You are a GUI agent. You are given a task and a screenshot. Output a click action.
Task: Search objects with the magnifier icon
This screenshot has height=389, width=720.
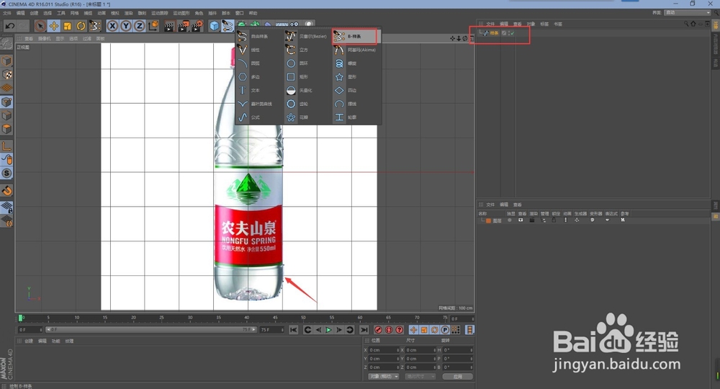[x=686, y=24]
